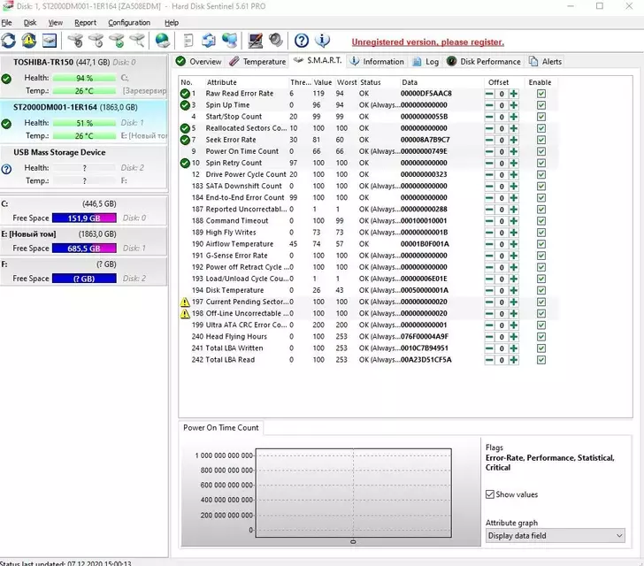Uncheck Enable for Raw Read Error Rate

click(x=541, y=94)
